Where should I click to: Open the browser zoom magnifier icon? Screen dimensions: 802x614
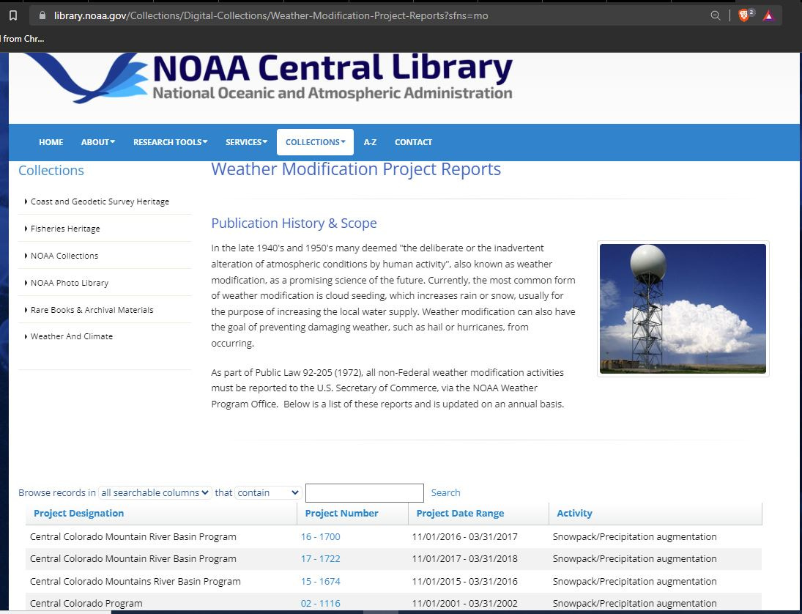(716, 15)
